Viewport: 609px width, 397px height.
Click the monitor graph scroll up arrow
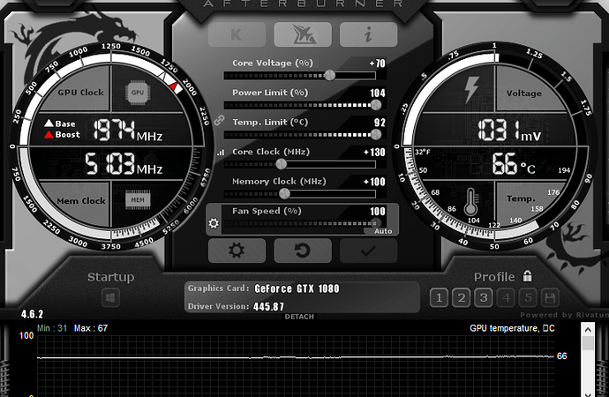click(x=588, y=329)
